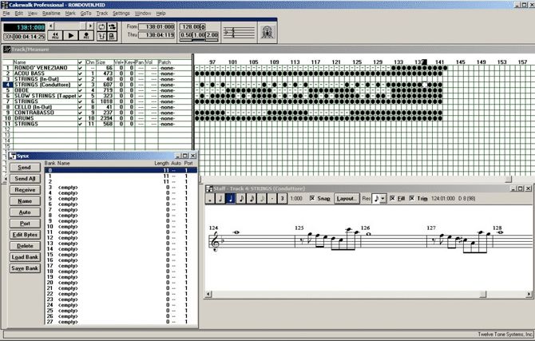Viewport: 535px width, 341px height.
Task: Click Sysx window title icon
Action: tap(13, 156)
